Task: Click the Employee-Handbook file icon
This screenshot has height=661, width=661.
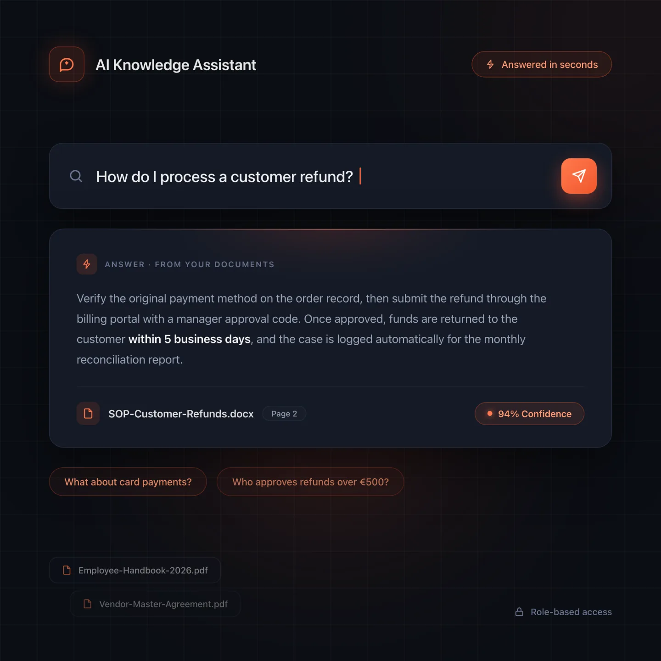Action: (x=67, y=570)
